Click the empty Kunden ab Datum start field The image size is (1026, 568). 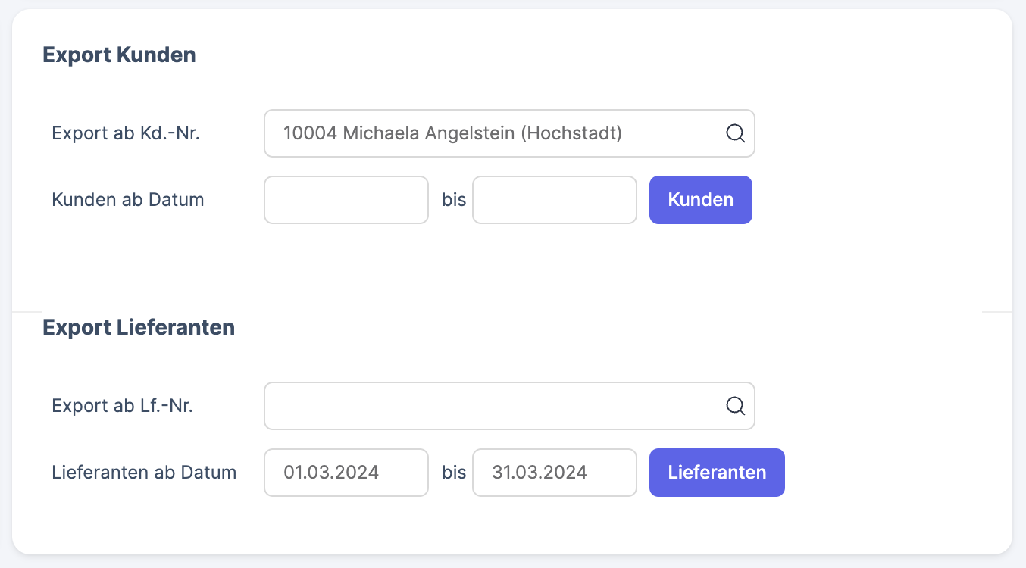pyautogui.click(x=346, y=199)
